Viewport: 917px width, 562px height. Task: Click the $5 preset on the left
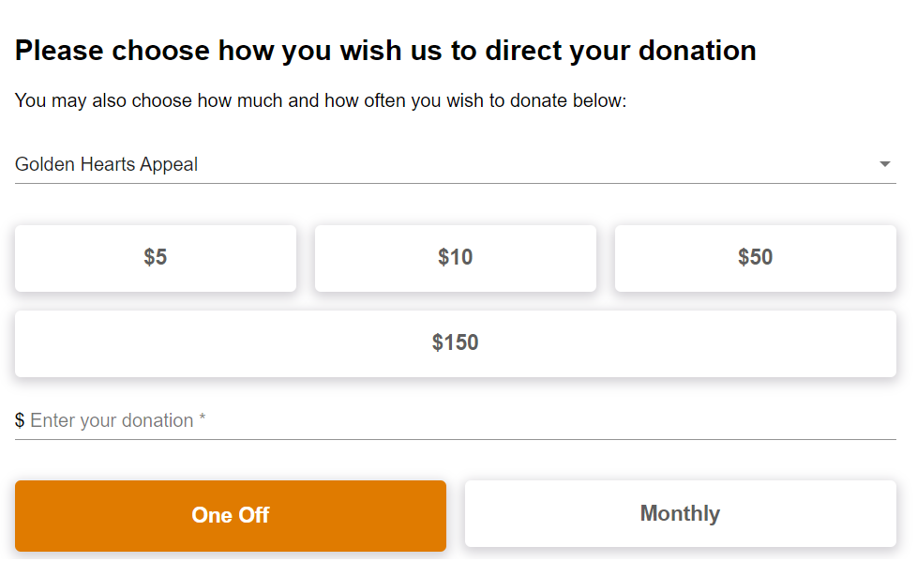coord(155,257)
